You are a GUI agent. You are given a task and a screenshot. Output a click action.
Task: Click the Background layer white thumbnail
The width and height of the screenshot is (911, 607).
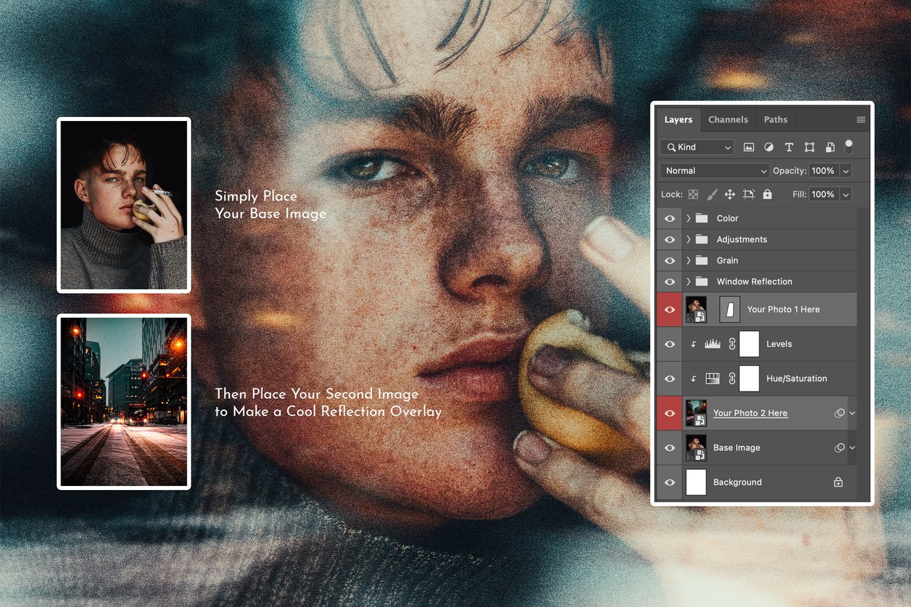click(696, 482)
